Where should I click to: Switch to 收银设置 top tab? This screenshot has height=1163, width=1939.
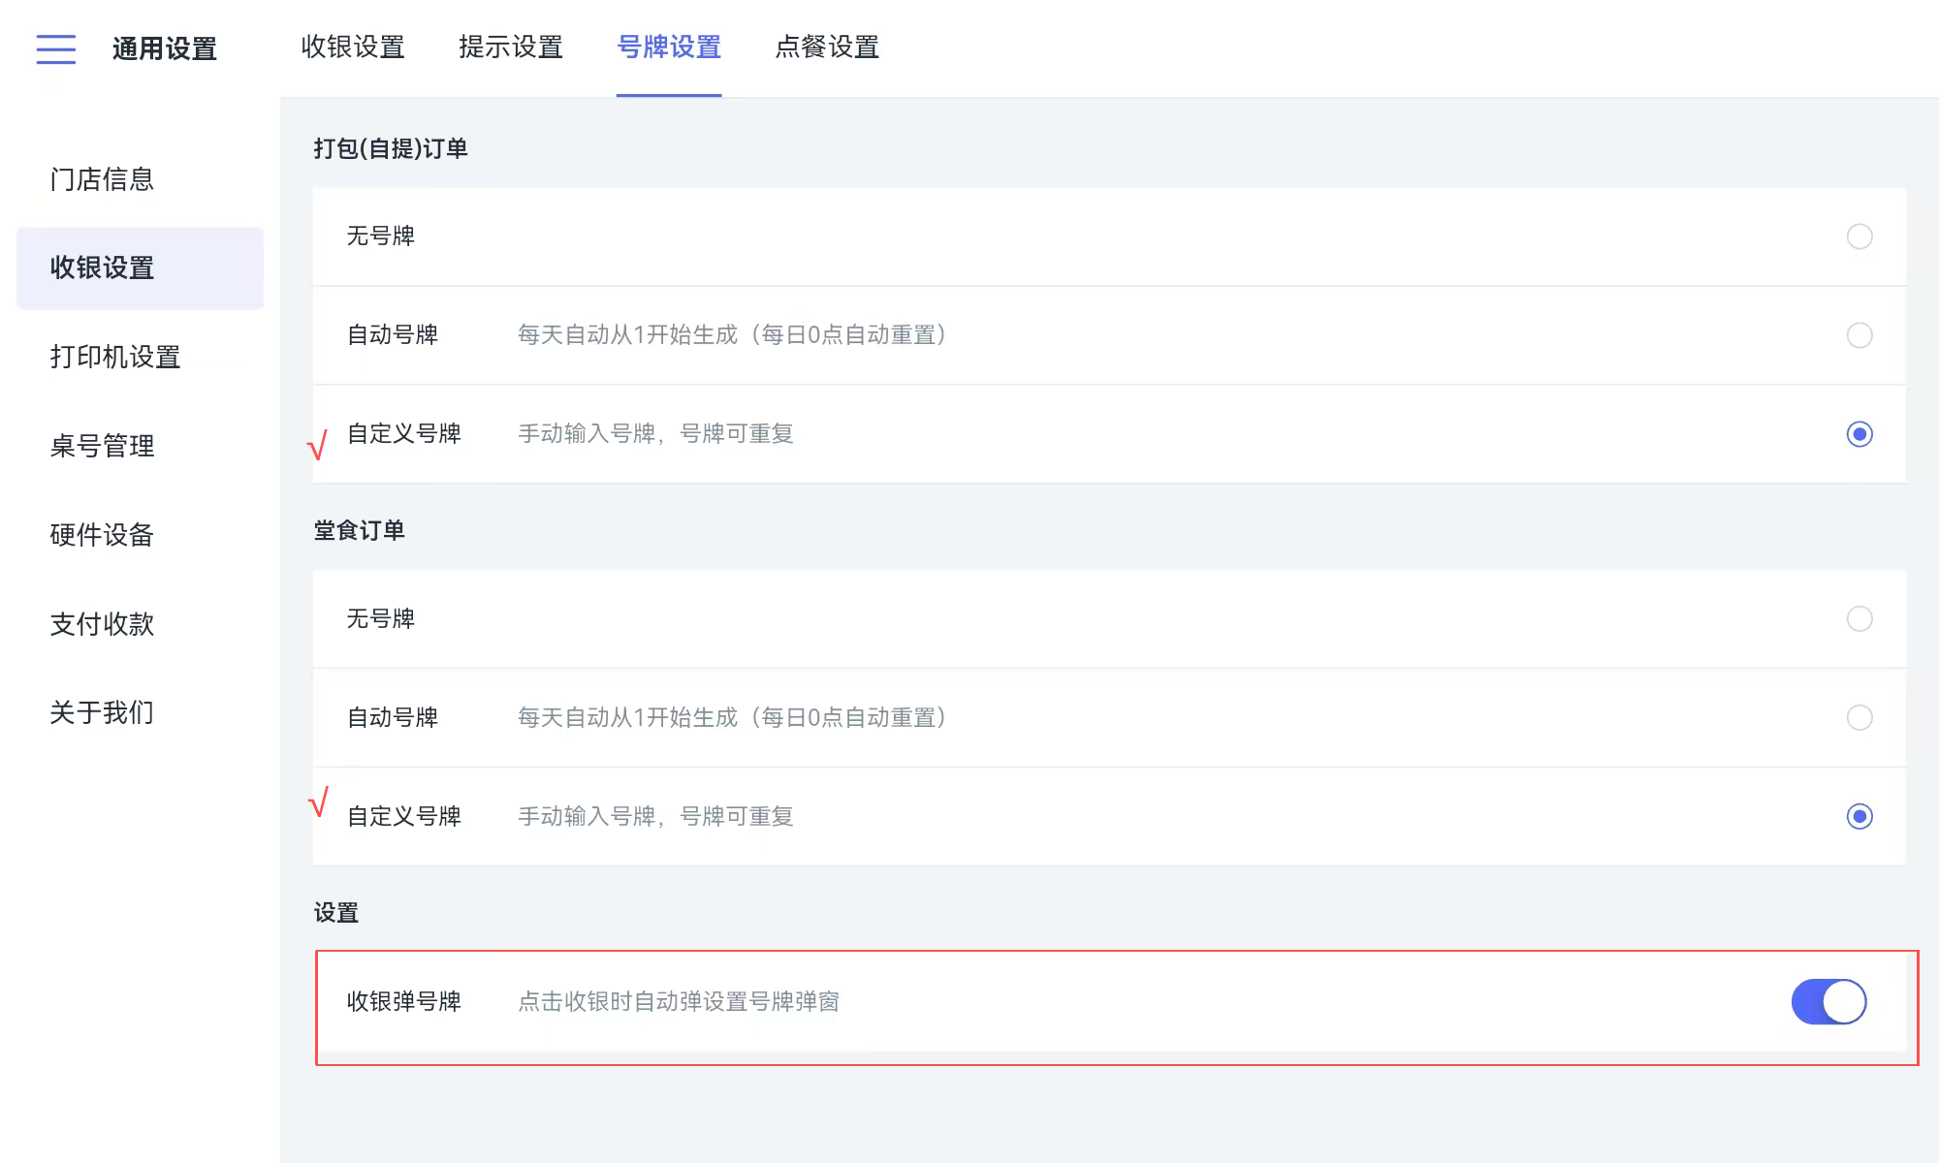click(353, 47)
